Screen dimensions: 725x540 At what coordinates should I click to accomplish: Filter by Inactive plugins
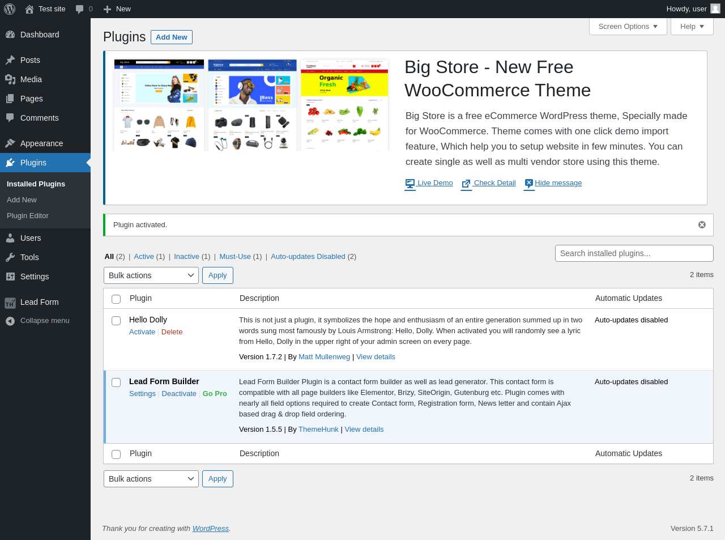click(186, 257)
